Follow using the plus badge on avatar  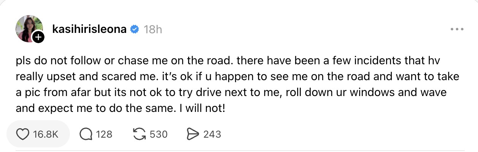click(38, 37)
